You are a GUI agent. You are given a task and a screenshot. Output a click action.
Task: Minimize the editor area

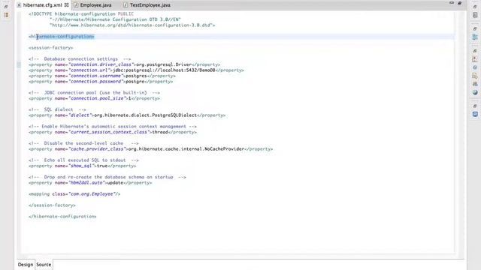click(452, 3)
